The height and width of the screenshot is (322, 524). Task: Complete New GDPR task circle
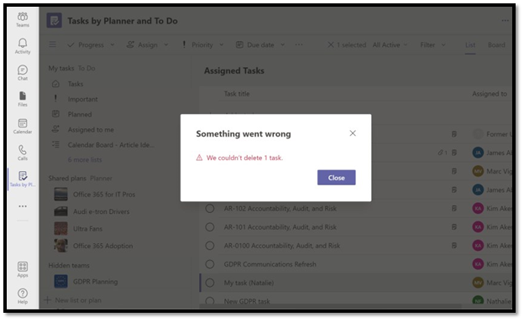(x=210, y=301)
